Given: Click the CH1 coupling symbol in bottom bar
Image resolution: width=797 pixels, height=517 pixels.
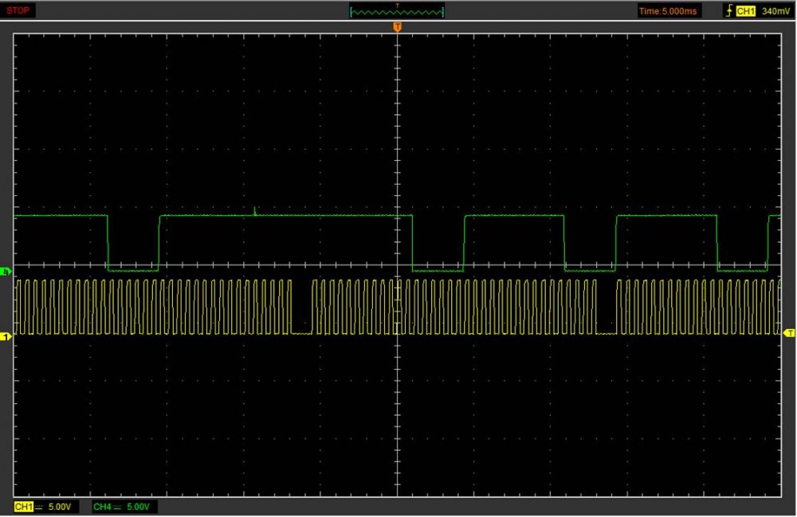Looking at the screenshot, I should click(x=40, y=507).
